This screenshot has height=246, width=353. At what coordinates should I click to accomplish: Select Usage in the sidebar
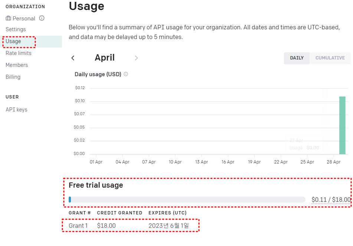click(13, 41)
